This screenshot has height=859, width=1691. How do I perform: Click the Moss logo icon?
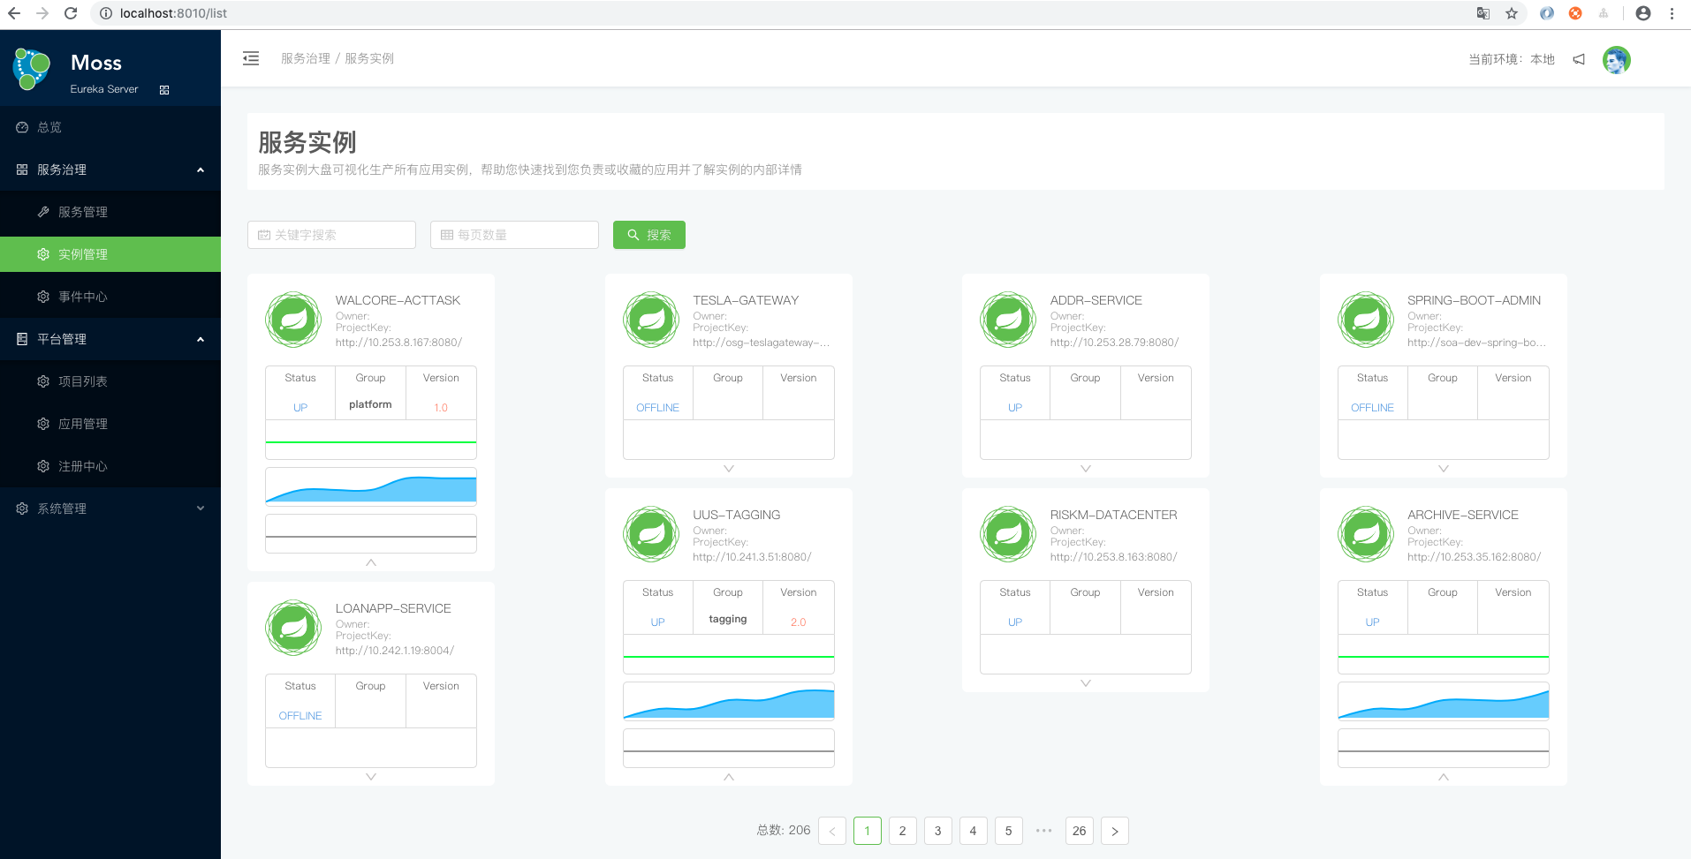tap(33, 70)
